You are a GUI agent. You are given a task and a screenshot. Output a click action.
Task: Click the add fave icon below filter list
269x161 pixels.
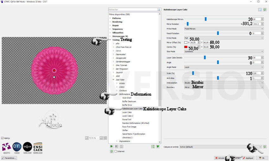pos(112,146)
